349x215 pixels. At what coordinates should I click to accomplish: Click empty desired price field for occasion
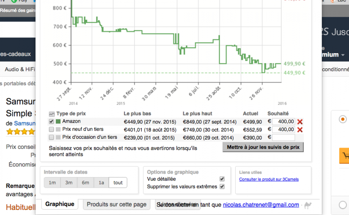click(x=283, y=137)
